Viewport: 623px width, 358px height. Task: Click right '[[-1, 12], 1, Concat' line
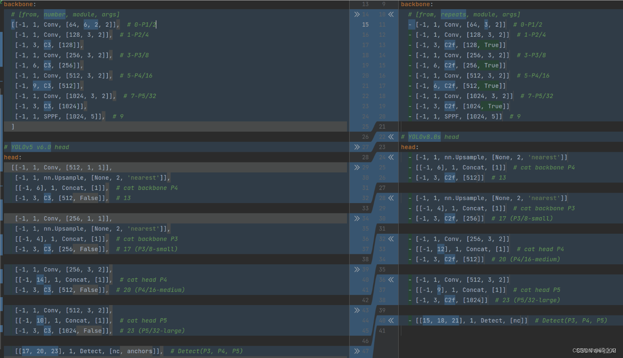click(x=486, y=249)
